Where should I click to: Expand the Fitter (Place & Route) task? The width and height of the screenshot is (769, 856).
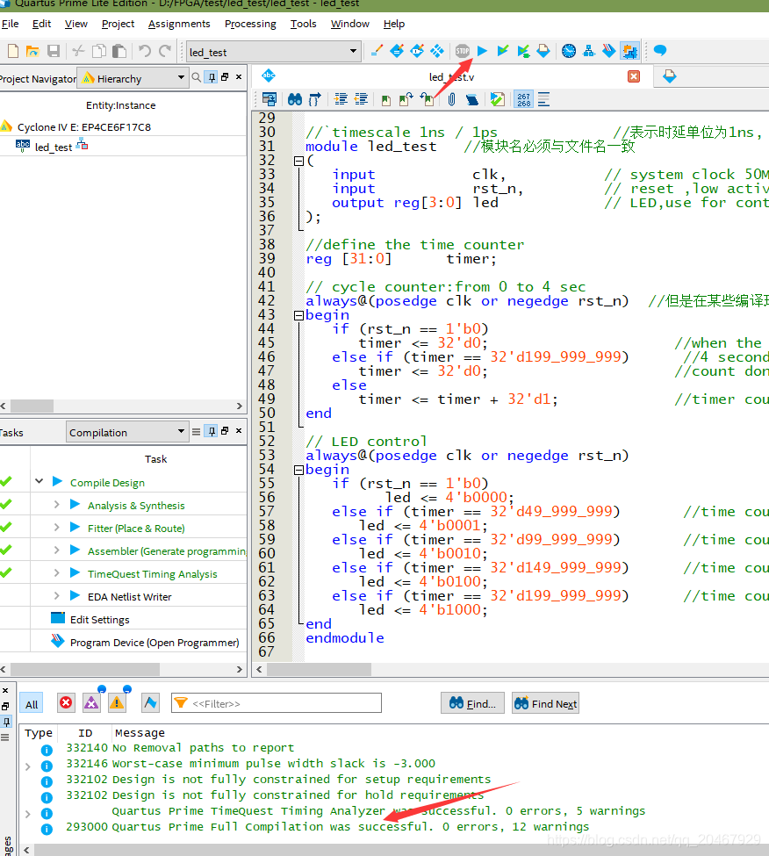tap(56, 528)
